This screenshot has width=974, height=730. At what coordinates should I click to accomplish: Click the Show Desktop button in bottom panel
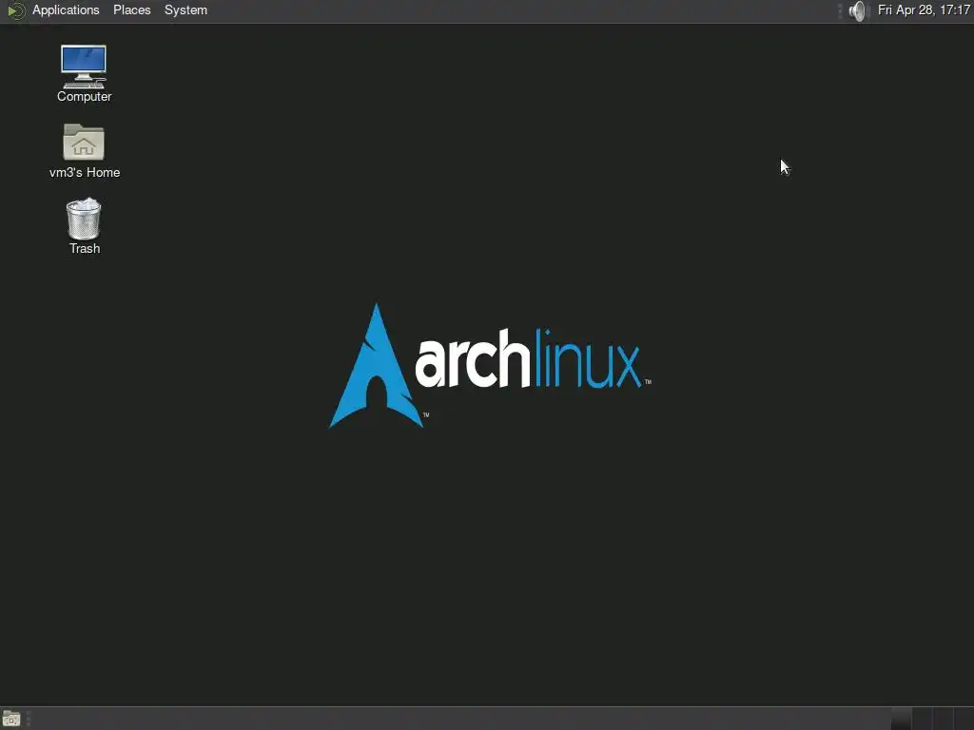11,719
